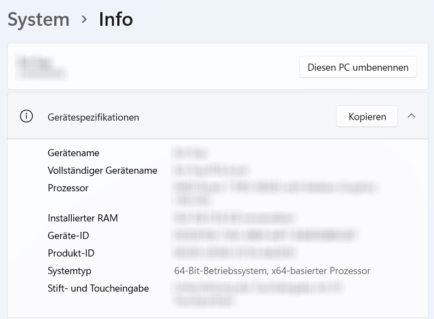
Task: Click the blurred PC name in the top card
Action: pos(41,67)
